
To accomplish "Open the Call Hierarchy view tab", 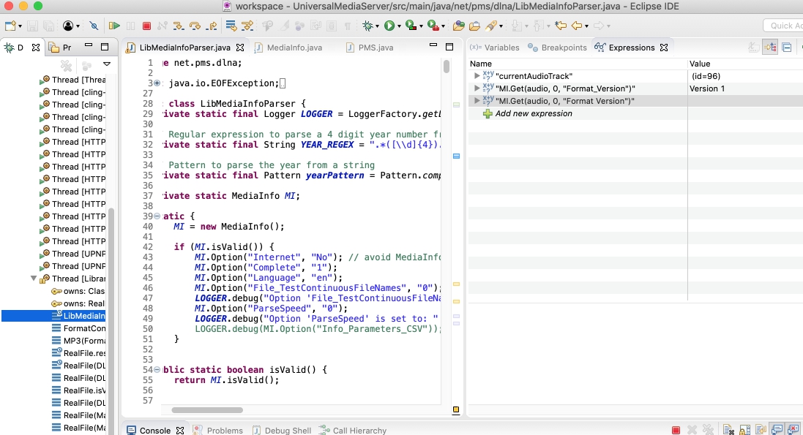I will click(359, 430).
